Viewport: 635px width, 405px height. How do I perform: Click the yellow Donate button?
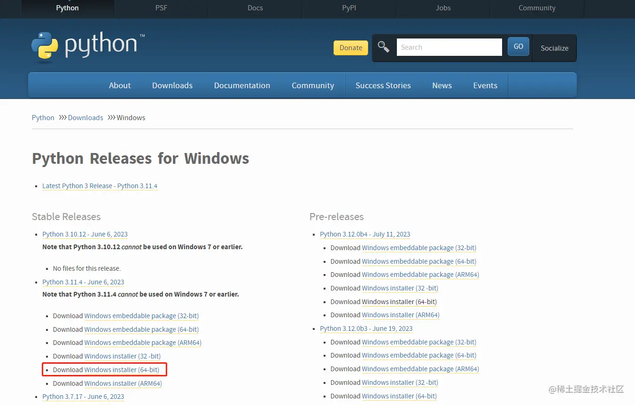click(x=351, y=47)
